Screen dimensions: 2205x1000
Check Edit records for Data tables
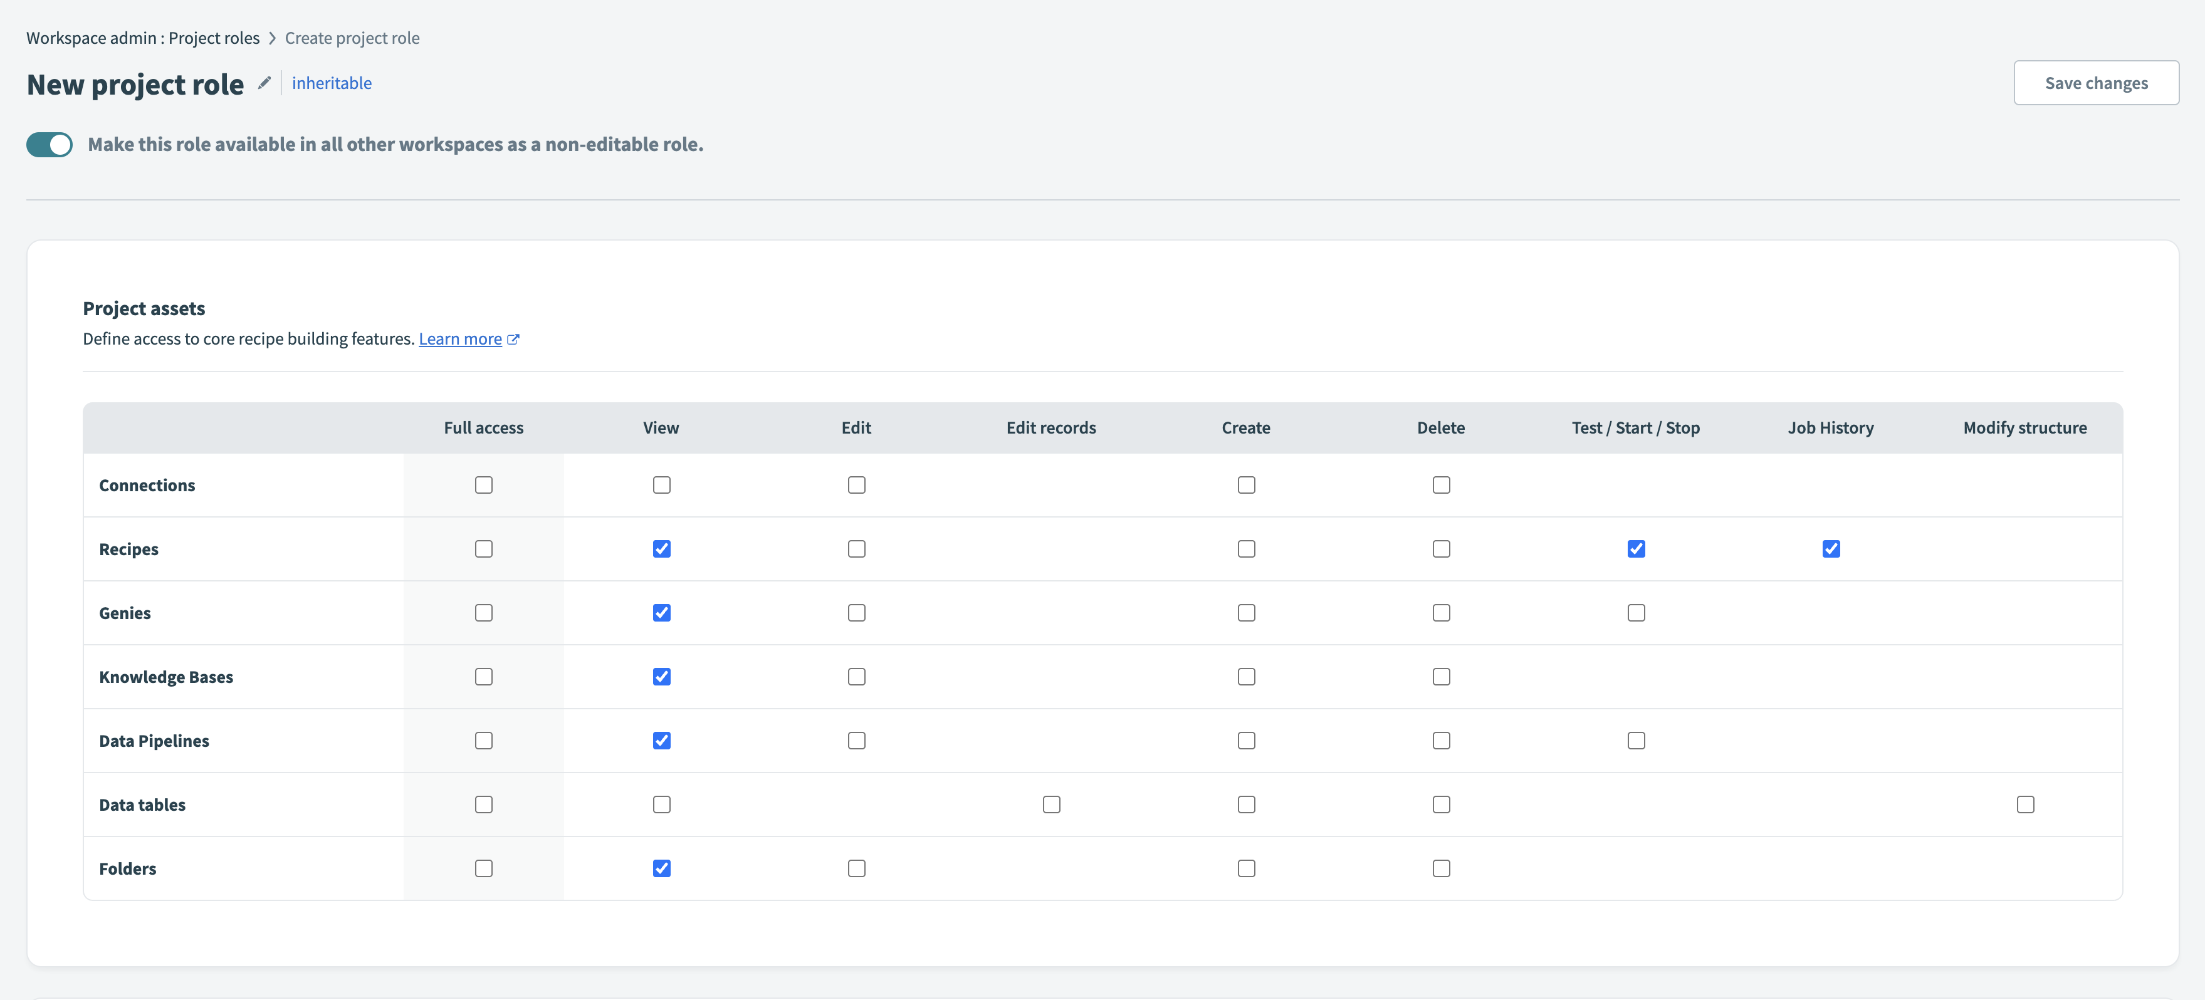coord(1051,803)
